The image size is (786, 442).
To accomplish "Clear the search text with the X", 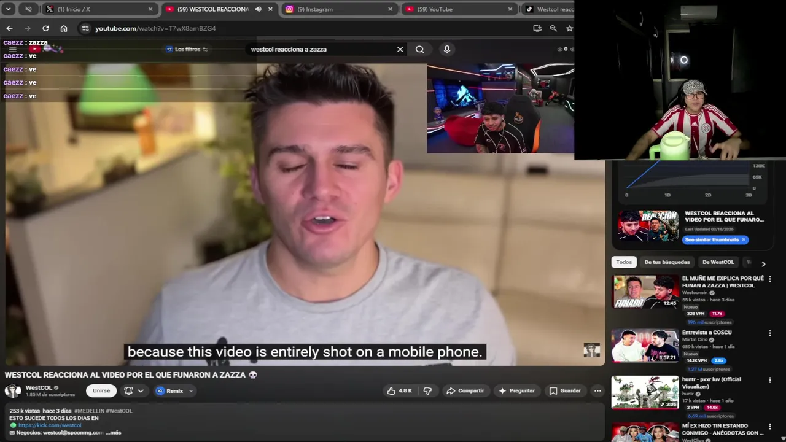I will pyautogui.click(x=400, y=49).
